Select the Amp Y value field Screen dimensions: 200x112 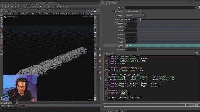click(x=131, y=35)
